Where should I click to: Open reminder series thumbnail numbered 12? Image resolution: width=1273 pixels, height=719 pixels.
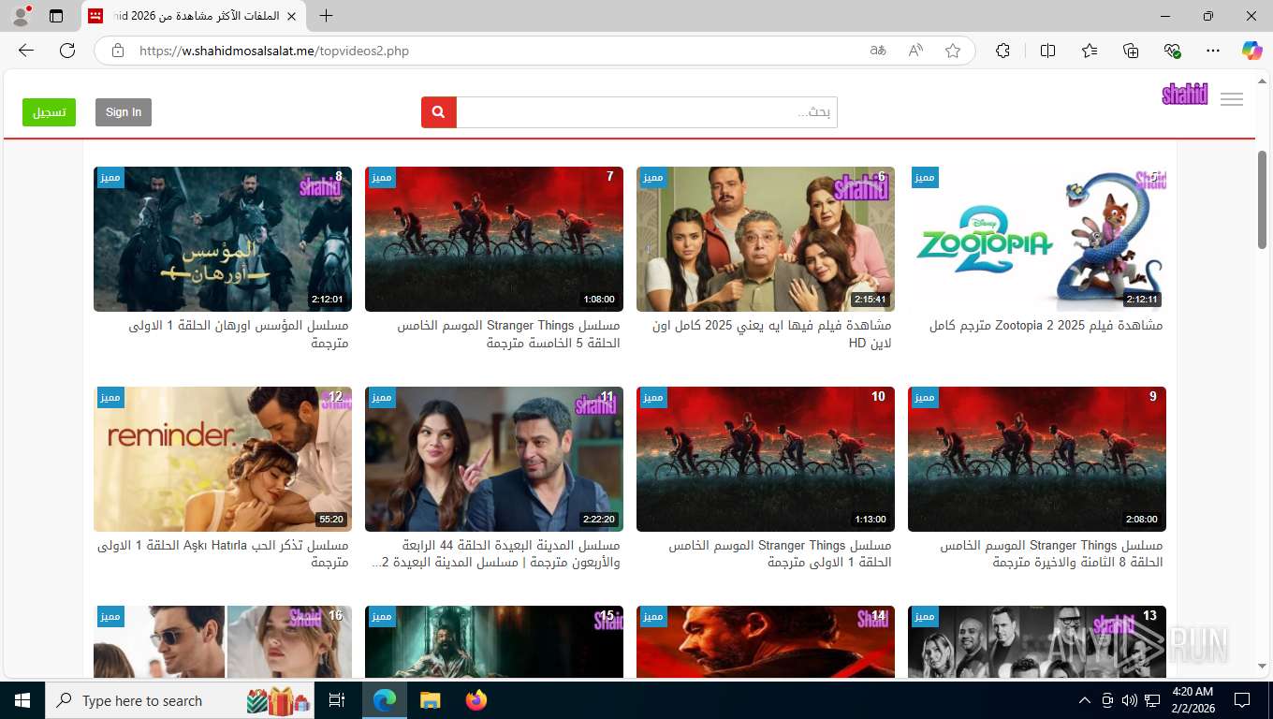[223, 459]
